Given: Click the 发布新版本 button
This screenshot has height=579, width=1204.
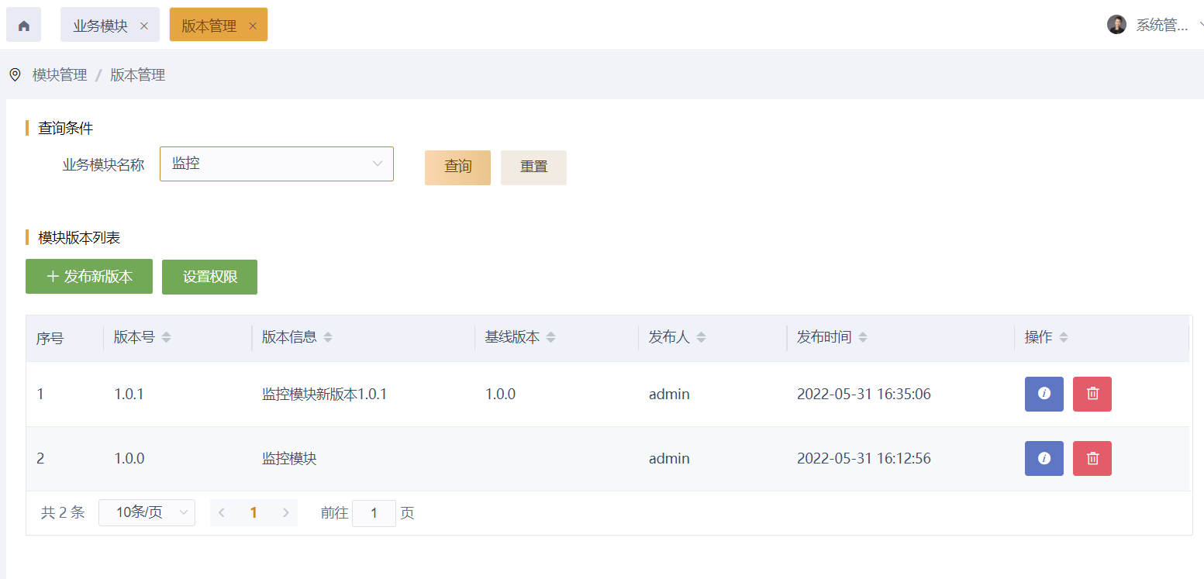Looking at the screenshot, I should 89,277.
